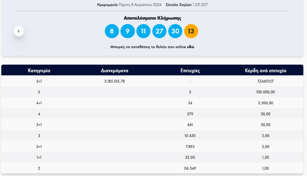Click the ΤΖΑΚΠΟΤ cell
This screenshot has height=176, width=307.
click(265, 81)
